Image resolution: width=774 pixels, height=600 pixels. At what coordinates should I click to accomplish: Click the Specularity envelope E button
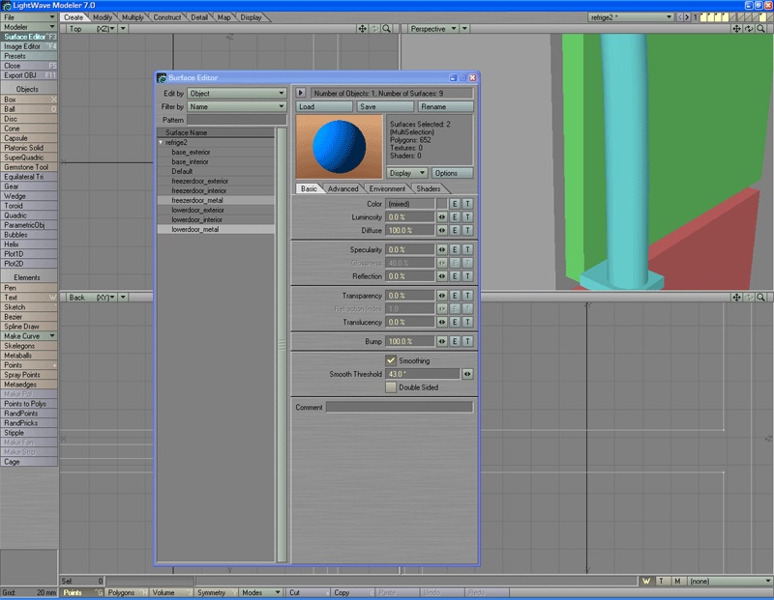[x=455, y=249]
